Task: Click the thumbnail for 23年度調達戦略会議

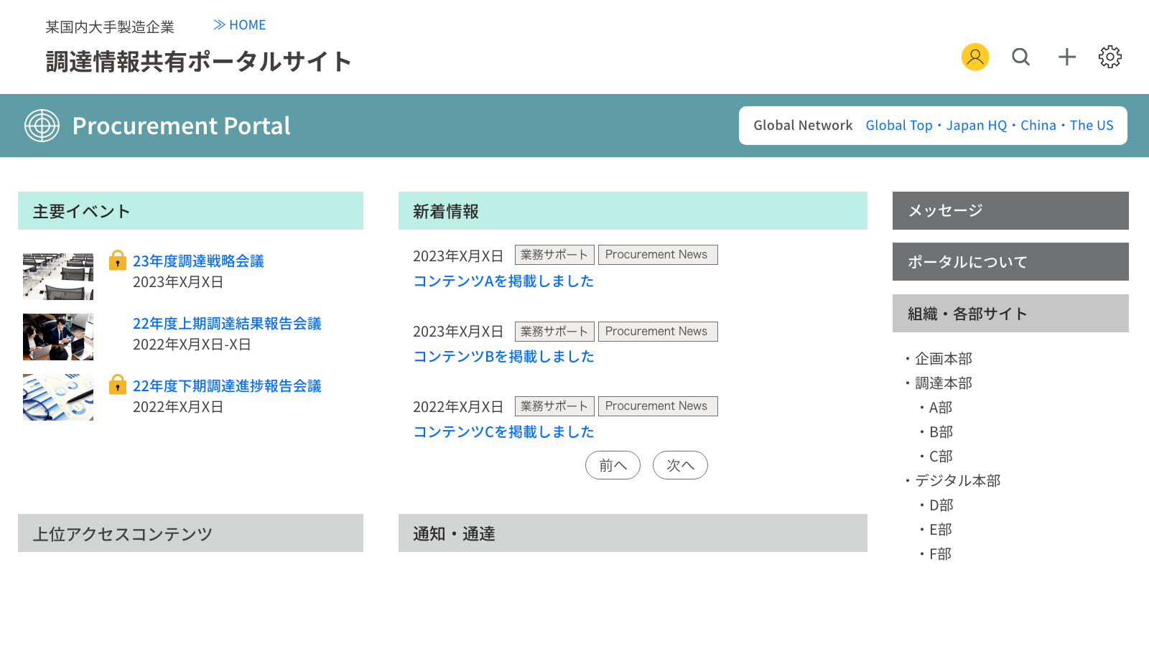Action: [57, 276]
